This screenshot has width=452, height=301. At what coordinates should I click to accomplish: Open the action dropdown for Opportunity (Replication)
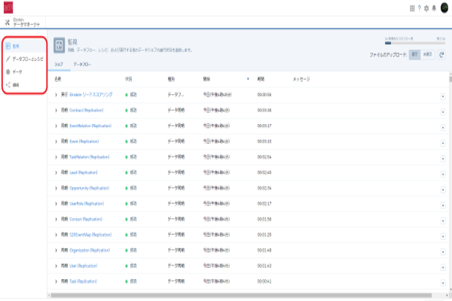(443, 188)
